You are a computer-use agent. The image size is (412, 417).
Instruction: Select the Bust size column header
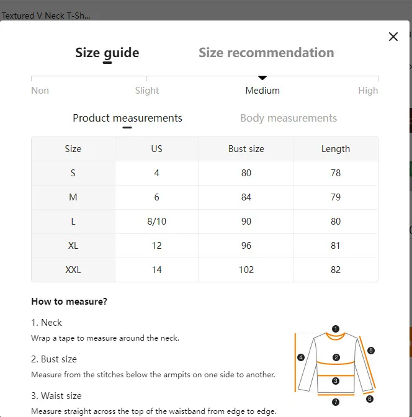[246, 149]
